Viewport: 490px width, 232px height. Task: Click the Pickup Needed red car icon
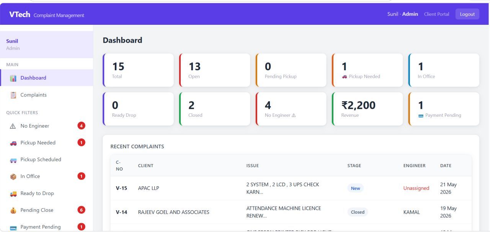(x=13, y=143)
